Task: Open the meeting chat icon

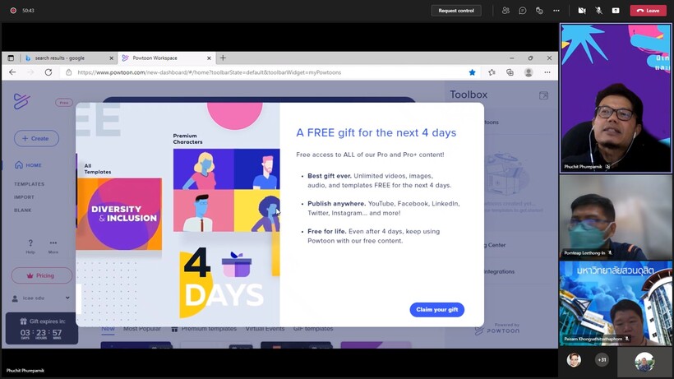Action: tap(523, 11)
